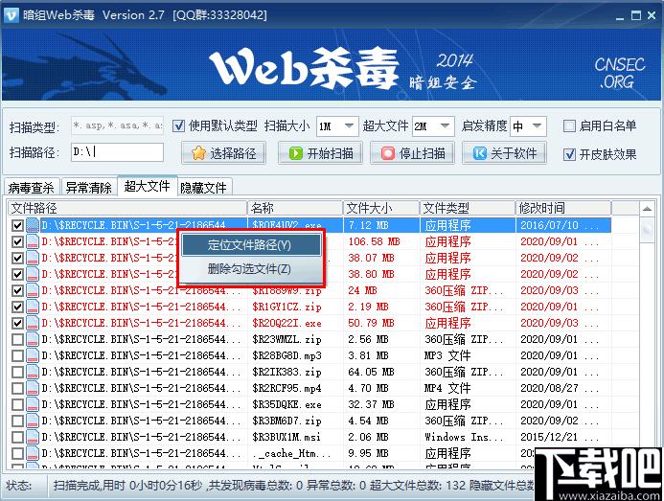
Task: Click the 扫描路径 input field
Action: click(x=117, y=152)
